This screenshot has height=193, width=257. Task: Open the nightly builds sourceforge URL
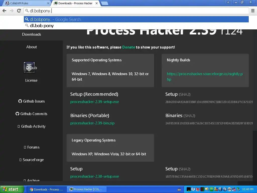[x=205, y=76]
